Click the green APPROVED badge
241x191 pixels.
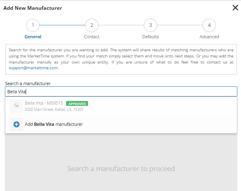(77, 103)
